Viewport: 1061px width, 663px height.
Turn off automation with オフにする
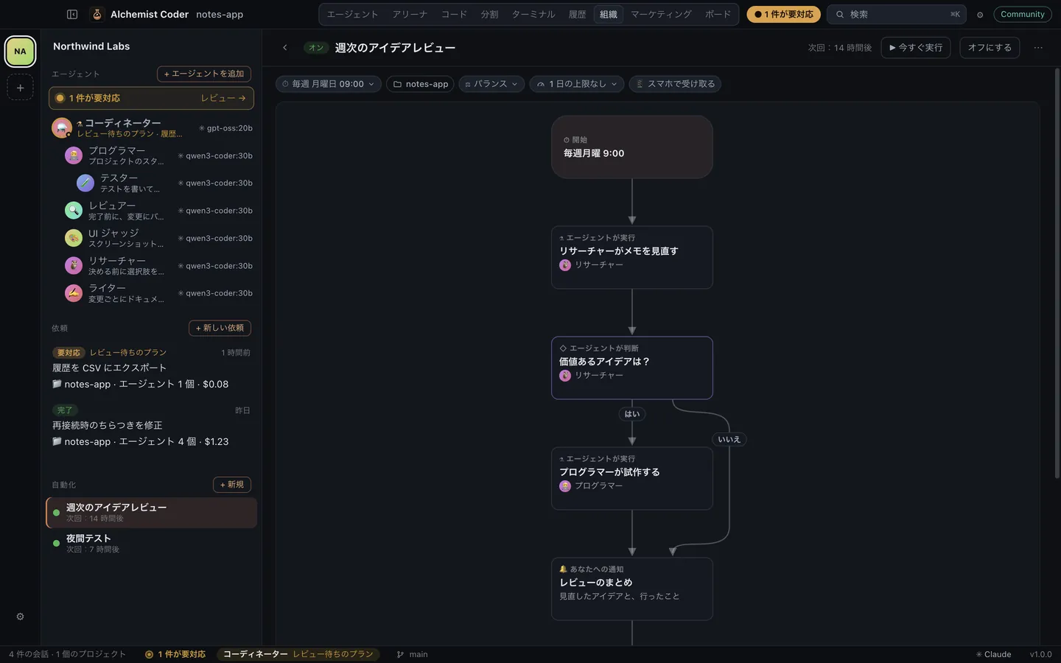pyautogui.click(x=990, y=48)
